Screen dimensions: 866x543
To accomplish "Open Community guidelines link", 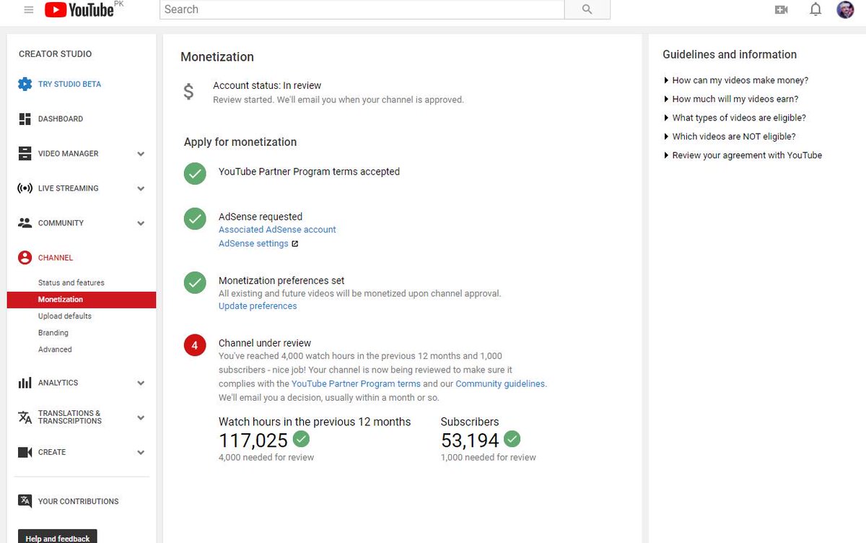I will (x=500, y=384).
